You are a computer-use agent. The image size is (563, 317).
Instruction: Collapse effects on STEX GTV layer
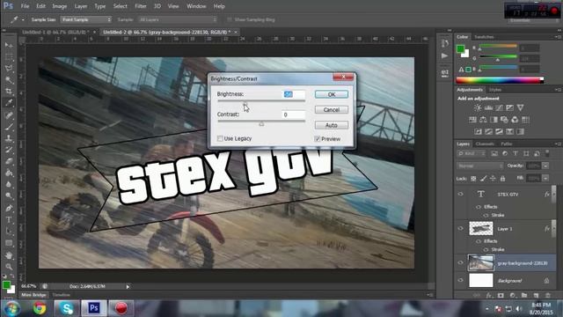pos(553,194)
